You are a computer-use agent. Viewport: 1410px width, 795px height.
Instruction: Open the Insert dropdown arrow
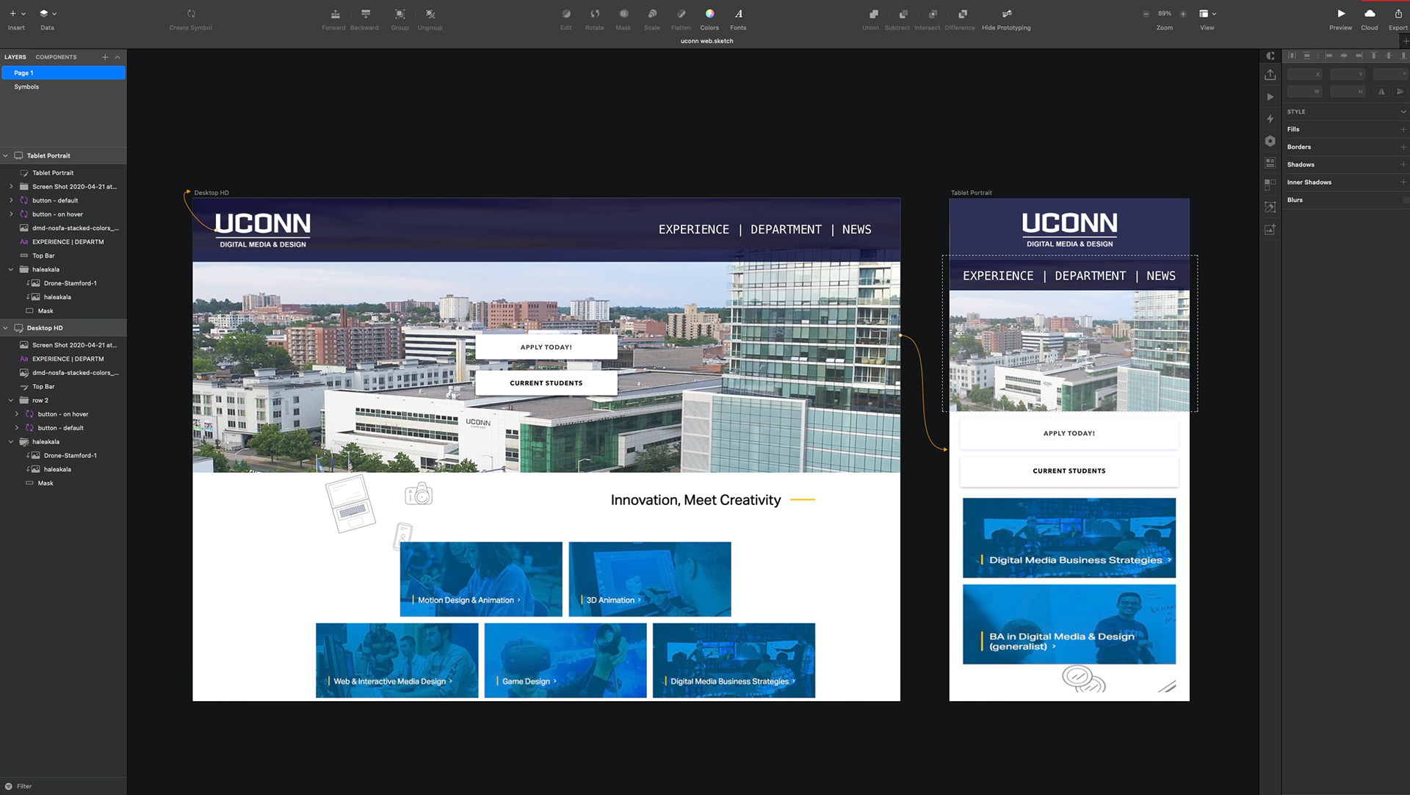[x=23, y=14]
